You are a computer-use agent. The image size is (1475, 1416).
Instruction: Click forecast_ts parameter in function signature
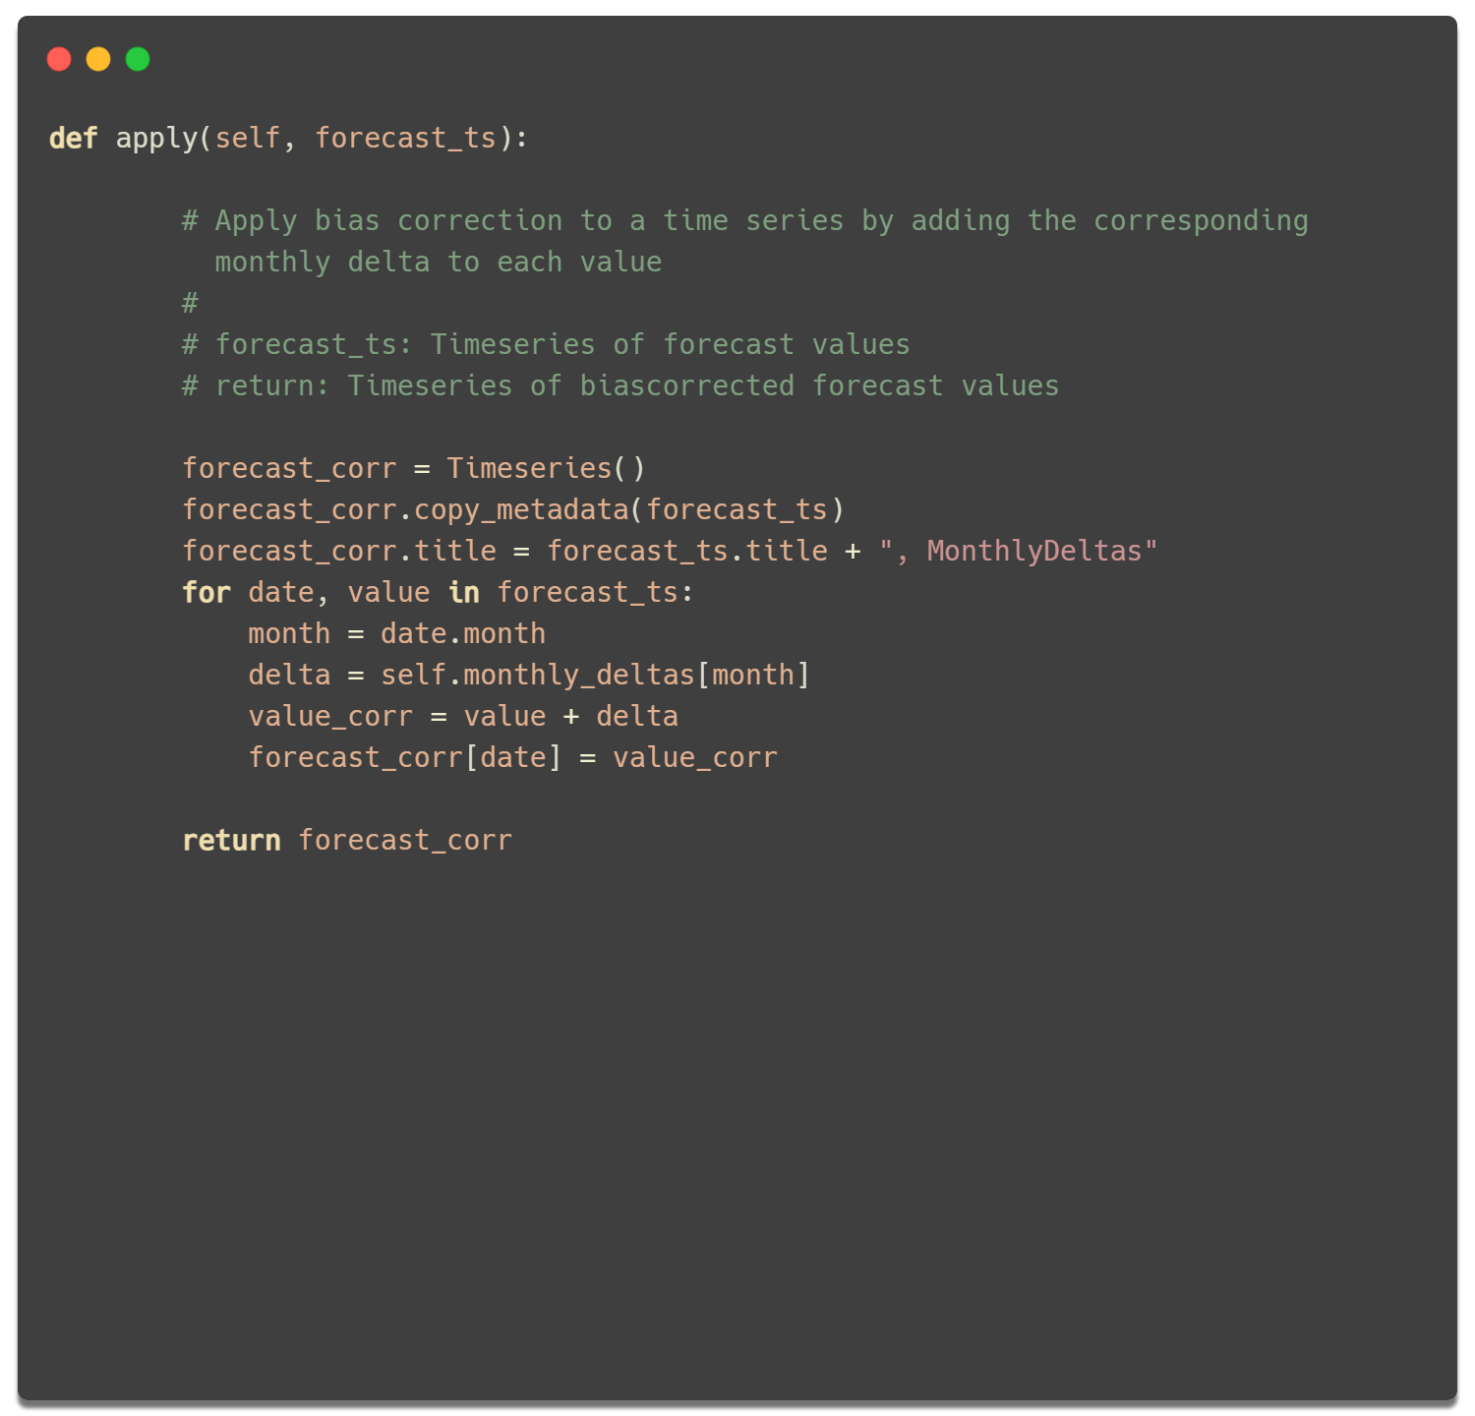pyautogui.click(x=405, y=139)
